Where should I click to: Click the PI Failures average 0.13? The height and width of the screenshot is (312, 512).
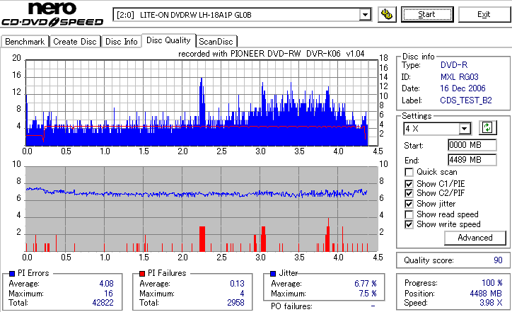(237, 284)
